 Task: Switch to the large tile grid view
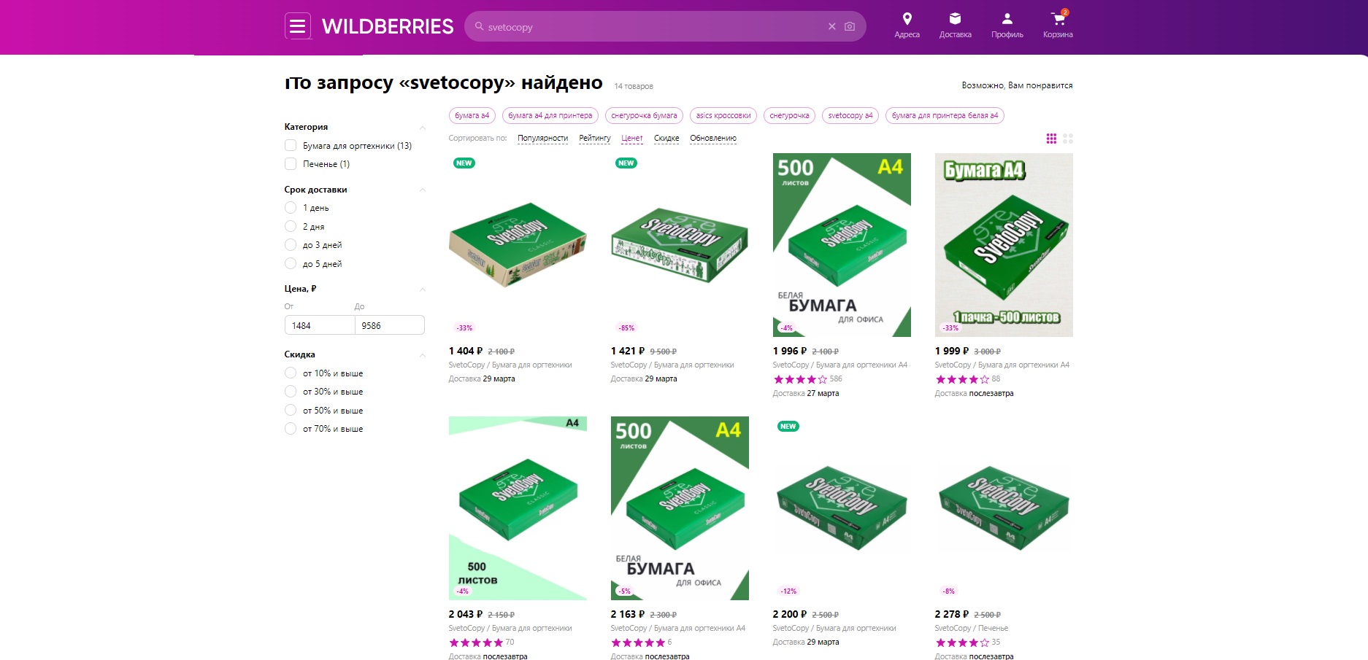[x=1068, y=139]
